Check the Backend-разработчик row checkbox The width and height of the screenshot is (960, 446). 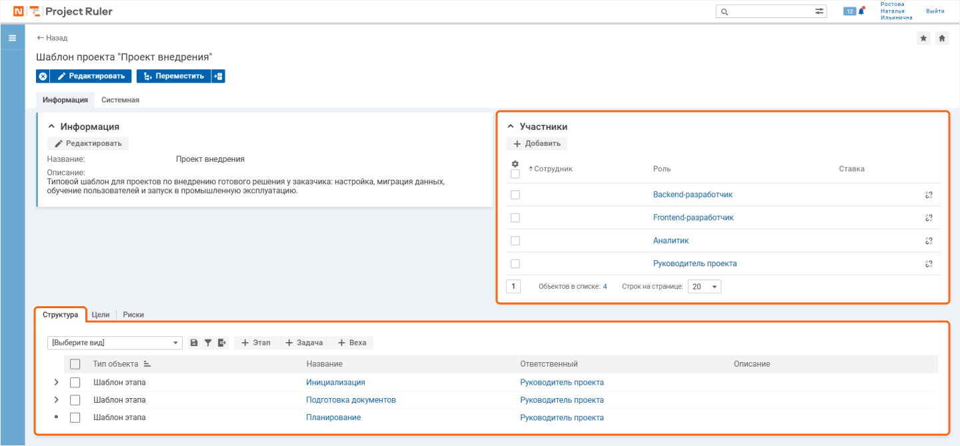pos(515,195)
